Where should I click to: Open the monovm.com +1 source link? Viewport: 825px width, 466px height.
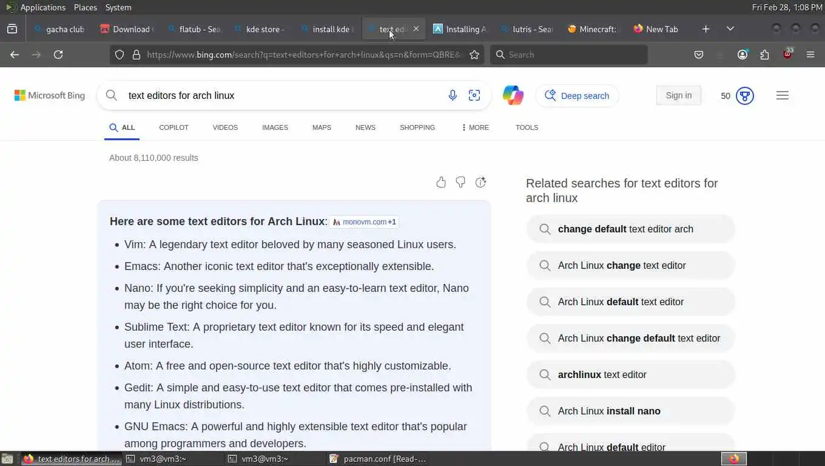click(364, 222)
